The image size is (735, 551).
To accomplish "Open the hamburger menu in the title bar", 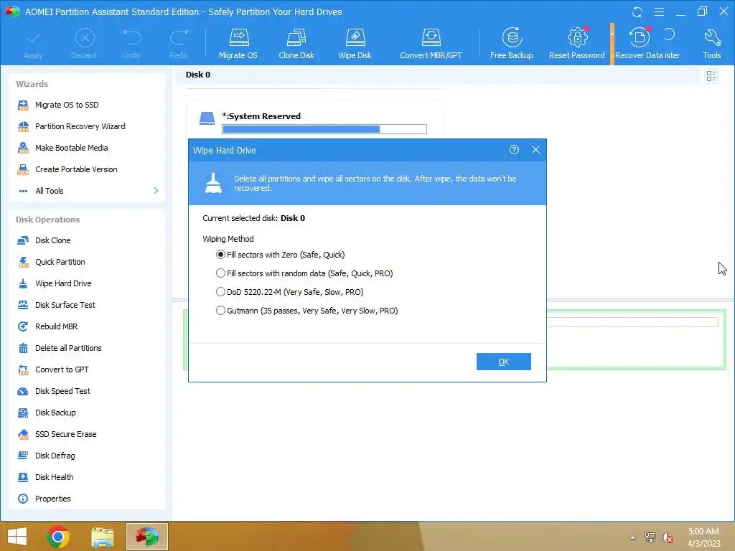I will point(659,11).
